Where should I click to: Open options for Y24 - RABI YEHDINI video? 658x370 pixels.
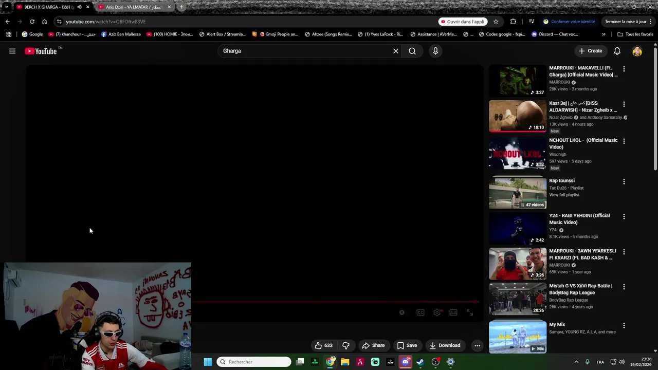(624, 217)
